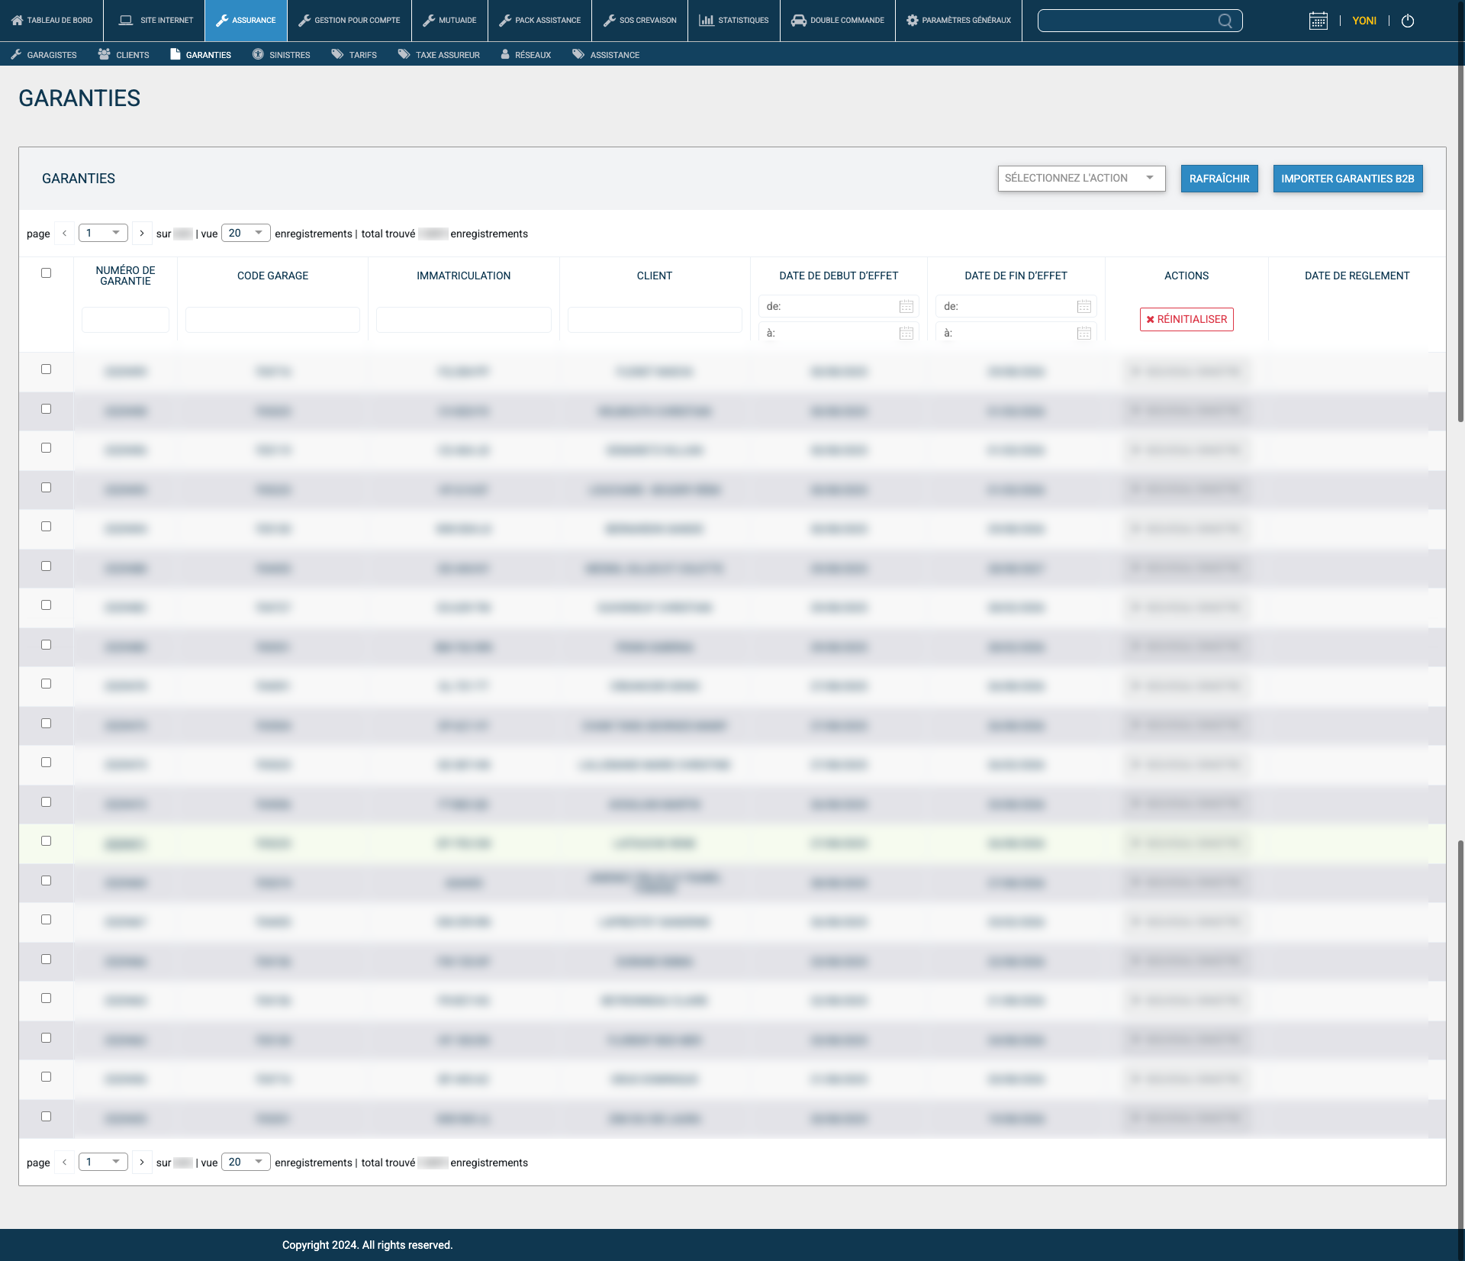Open the start date 'de' calendar picker

(906, 306)
